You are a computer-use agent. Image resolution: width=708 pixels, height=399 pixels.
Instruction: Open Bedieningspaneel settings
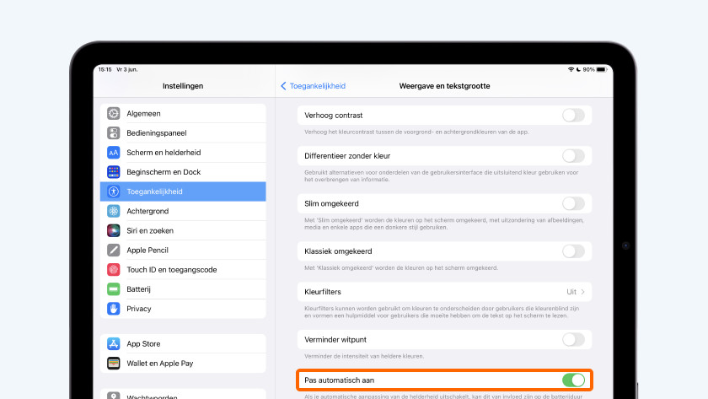click(x=183, y=132)
